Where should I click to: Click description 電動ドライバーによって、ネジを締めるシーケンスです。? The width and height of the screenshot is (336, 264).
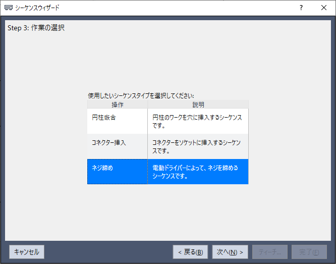195,172
